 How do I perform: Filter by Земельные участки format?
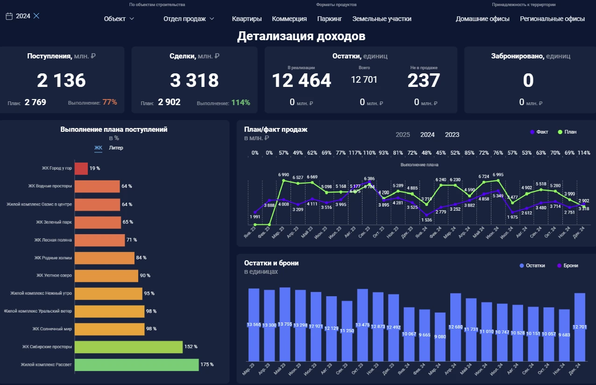[382, 19]
